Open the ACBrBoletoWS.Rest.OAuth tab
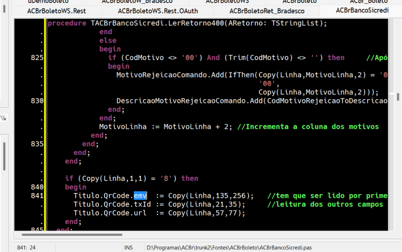Screen dimensions: 402x252 coord(158,11)
